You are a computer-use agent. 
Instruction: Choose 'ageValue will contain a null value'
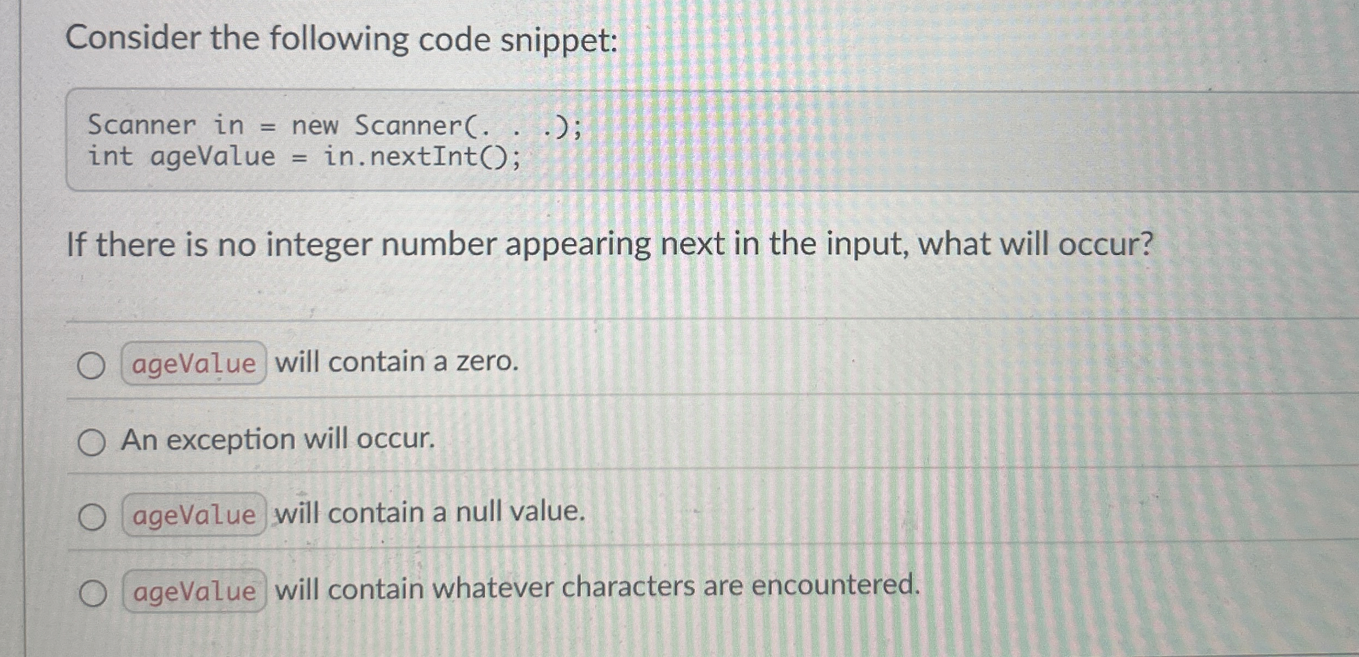pyautogui.click(x=91, y=516)
